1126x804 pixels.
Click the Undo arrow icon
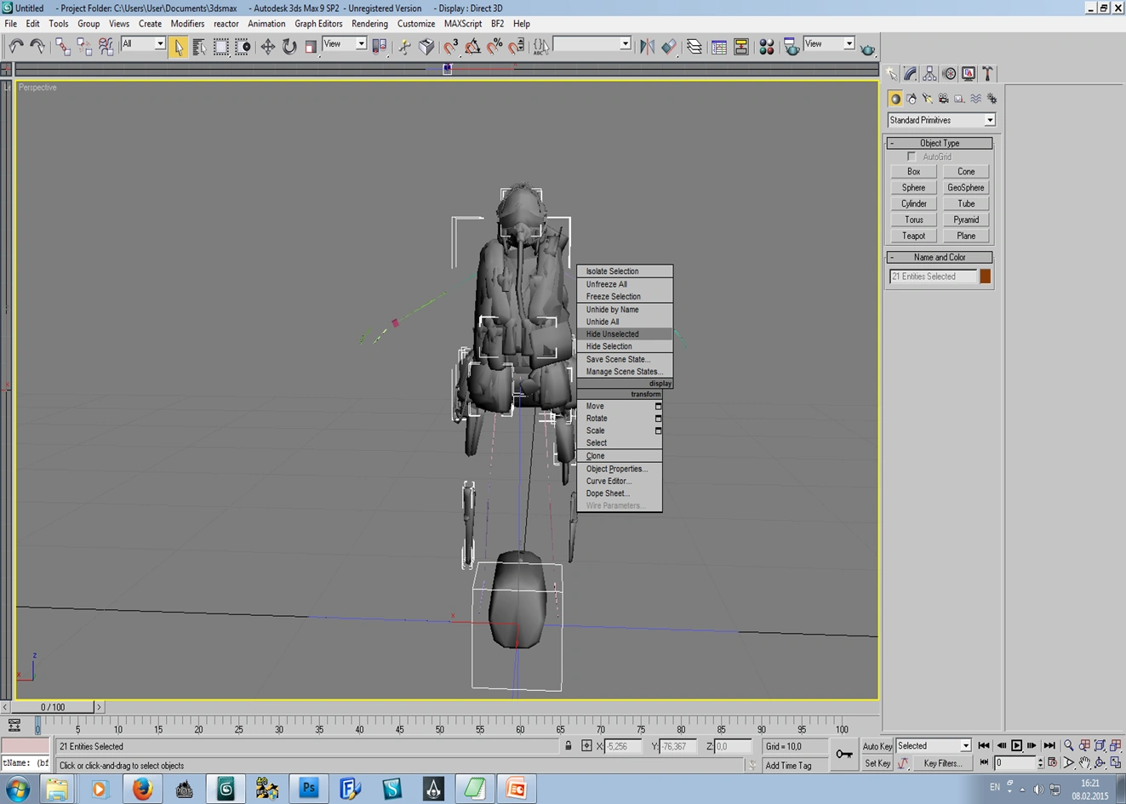point(15,47)
